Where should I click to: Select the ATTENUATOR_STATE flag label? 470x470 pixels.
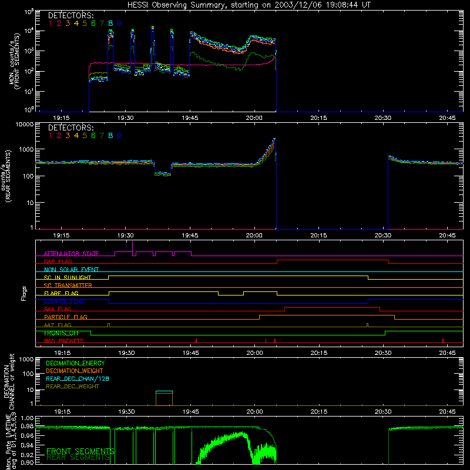[71, 254]
